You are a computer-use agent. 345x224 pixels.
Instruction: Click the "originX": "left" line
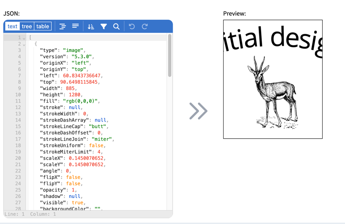tap(66, 63)
